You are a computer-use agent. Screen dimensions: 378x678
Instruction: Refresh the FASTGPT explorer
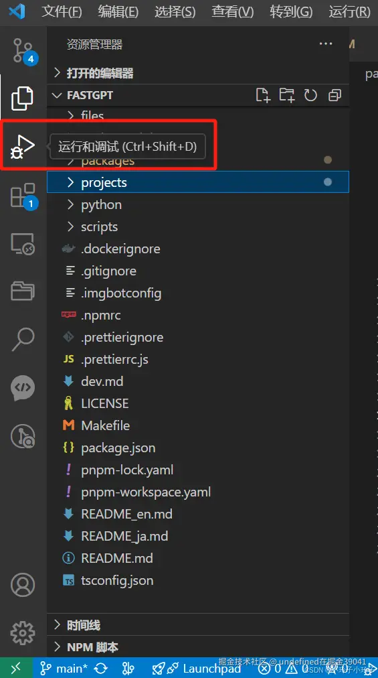click(310, 95)
